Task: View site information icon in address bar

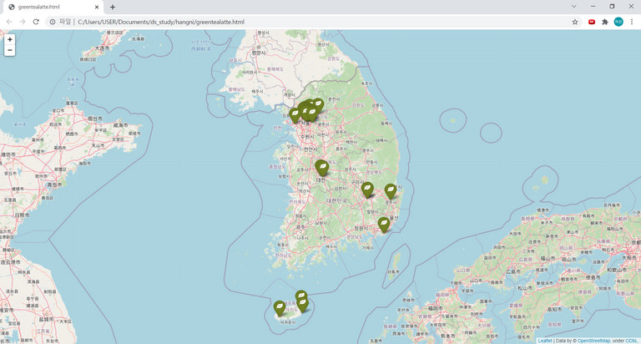Action: point(53,22)
